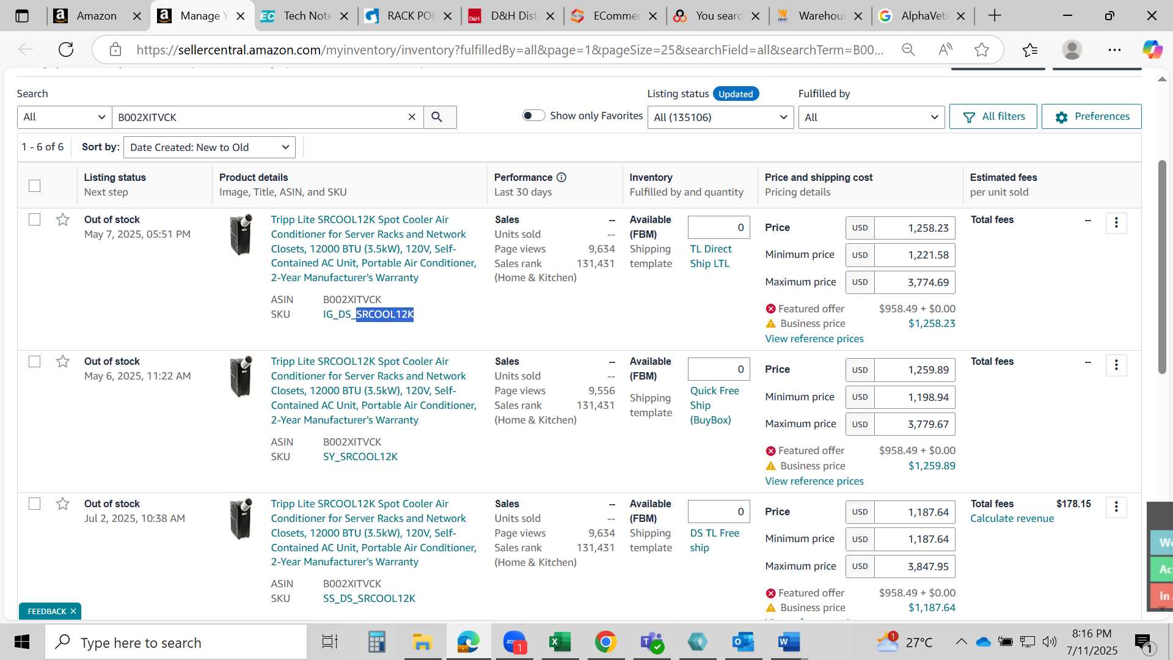View reference prices for IG_DS_SRCOOL12K
This screenshot has height=660, width=1173.
[x=814, y=339]
